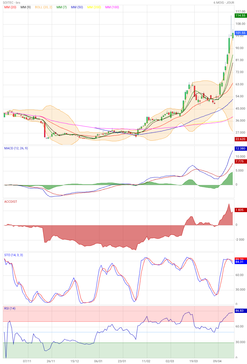Image resolution: width=247 pixels, height=364 pixels.
Task: Click the 7.775 MACD signal value tag
Action: click(240, 162)
